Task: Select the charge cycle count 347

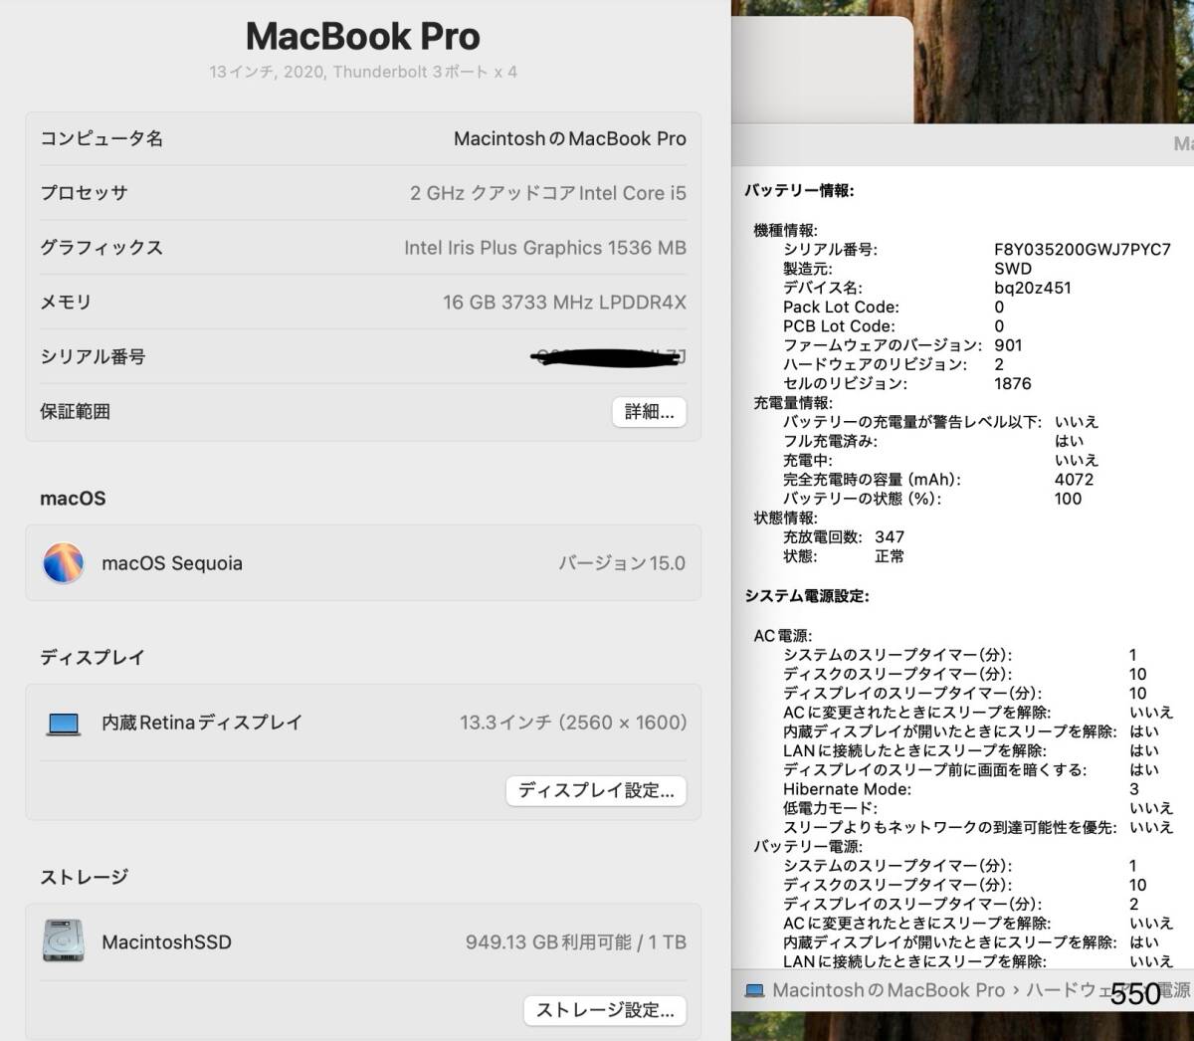Action: 890,537
